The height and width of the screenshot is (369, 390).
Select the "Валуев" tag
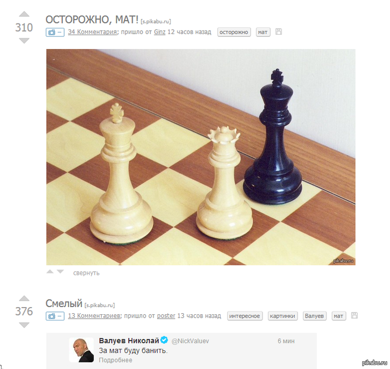pyautogui.click(x=314, y=316)
